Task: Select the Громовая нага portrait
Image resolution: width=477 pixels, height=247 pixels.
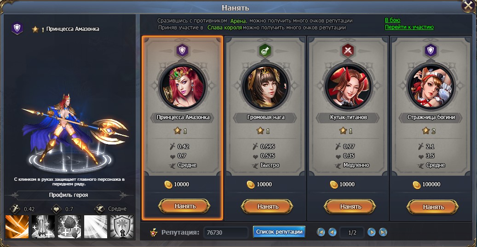Action: click(x=265, y=86)
